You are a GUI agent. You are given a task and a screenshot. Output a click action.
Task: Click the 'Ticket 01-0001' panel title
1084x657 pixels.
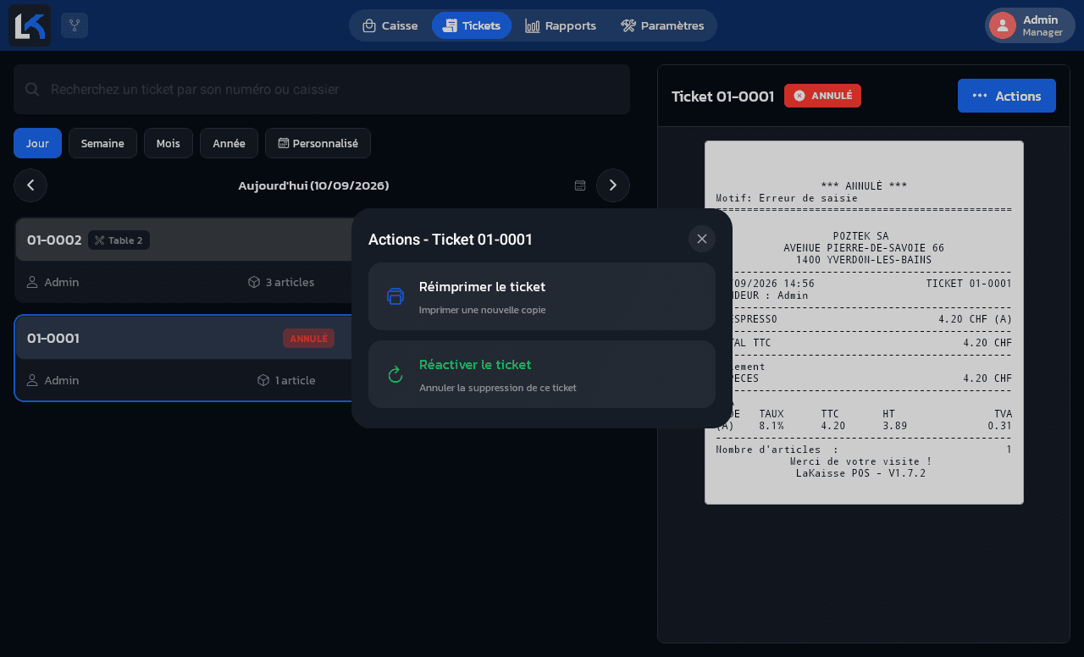(722, 97)
